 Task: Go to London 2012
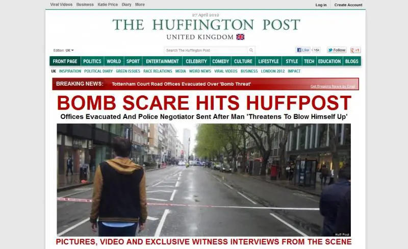pyautogui.click(x=273, y=71)
